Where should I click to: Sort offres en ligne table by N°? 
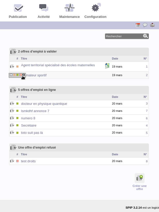pos(145,97)
